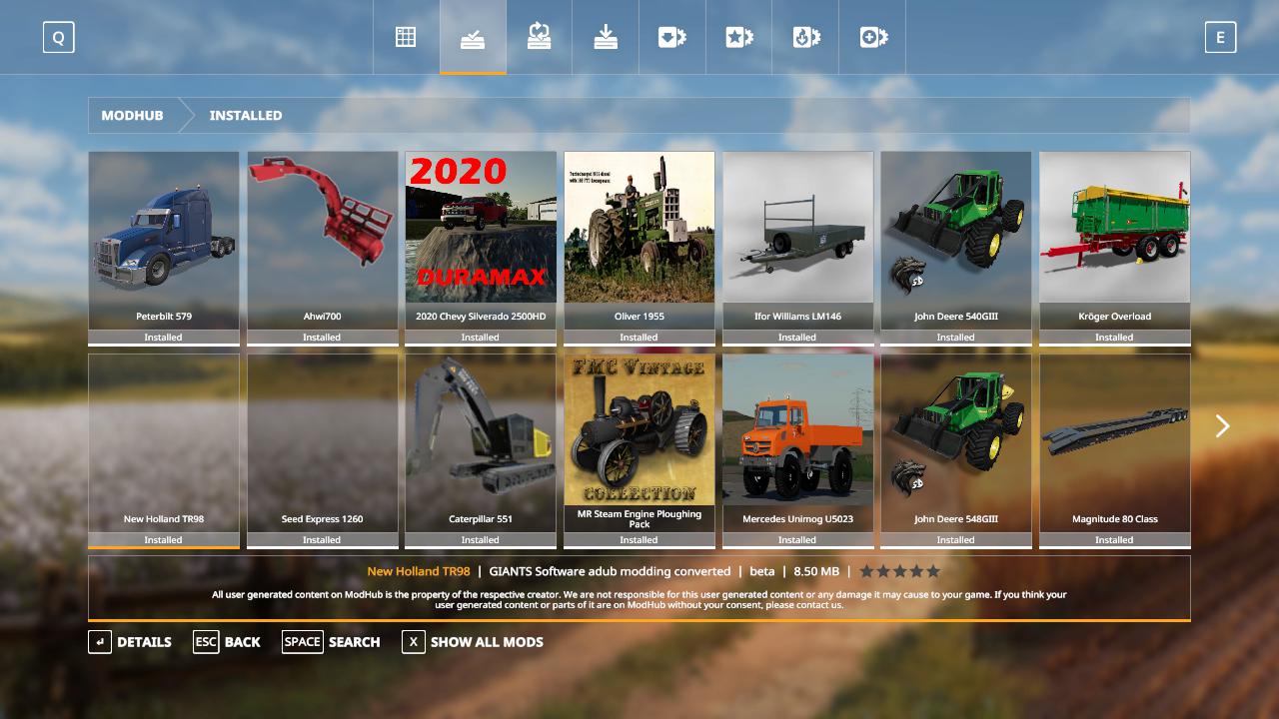Open the Best Rated star mods icon

(x=738, y=38)
